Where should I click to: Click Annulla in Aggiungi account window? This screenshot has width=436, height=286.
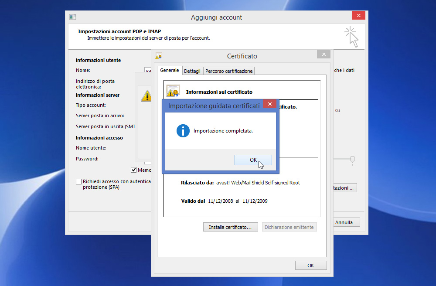(x=347, y=222)
